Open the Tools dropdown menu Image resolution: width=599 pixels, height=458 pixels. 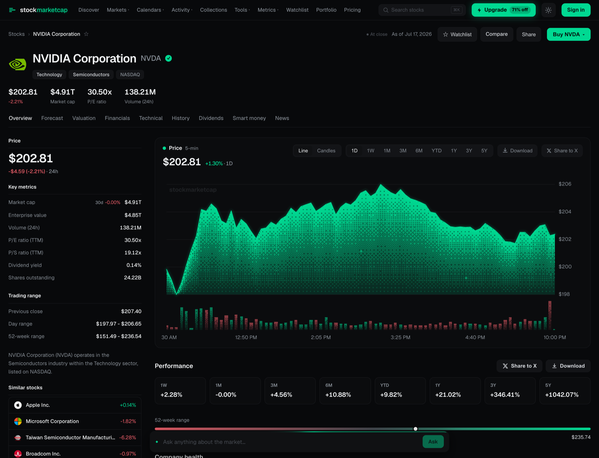[x=242, y=10]
